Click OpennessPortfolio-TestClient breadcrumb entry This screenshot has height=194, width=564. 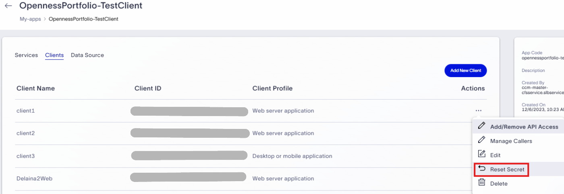coord(83,19)
